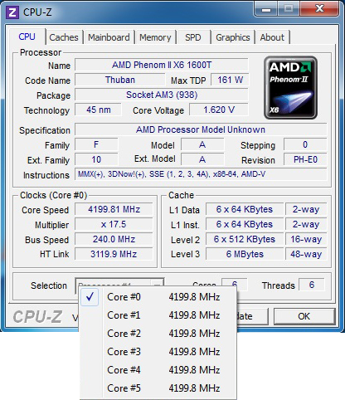Pick Core #5 in the menu

pyautogui.click(x=158, y=388)
